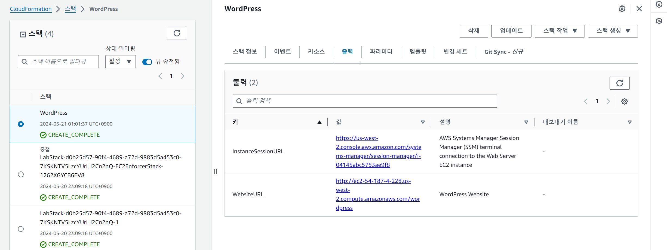Open the stacks breadcrumb link
Viewport: 667px width, 250px height.
pos(70,9)
